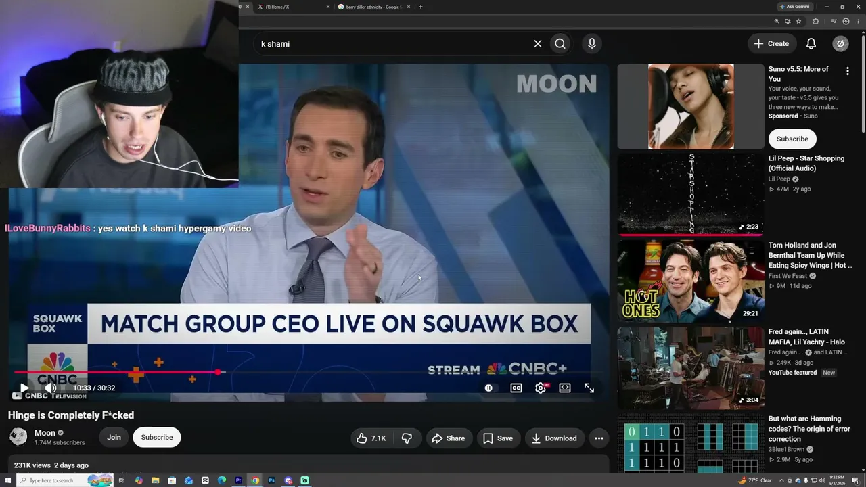This screenshot has width=866, height=487.
Task: Open the Tom Holland and Jon Bernthal title
Action: point(811,256)
